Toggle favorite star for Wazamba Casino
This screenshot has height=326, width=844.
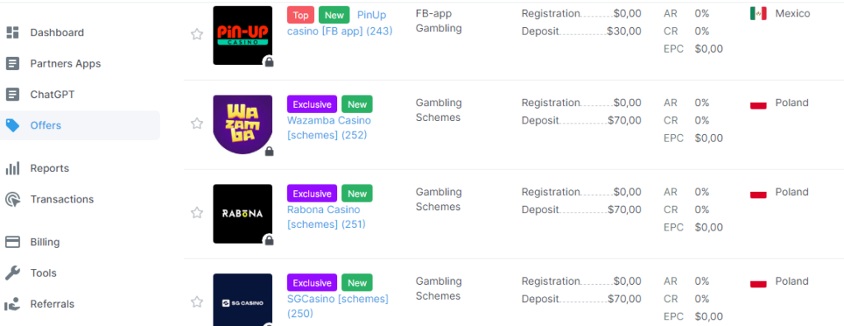point(197,123)
